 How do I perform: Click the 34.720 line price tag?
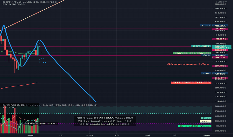pos(220,57)
